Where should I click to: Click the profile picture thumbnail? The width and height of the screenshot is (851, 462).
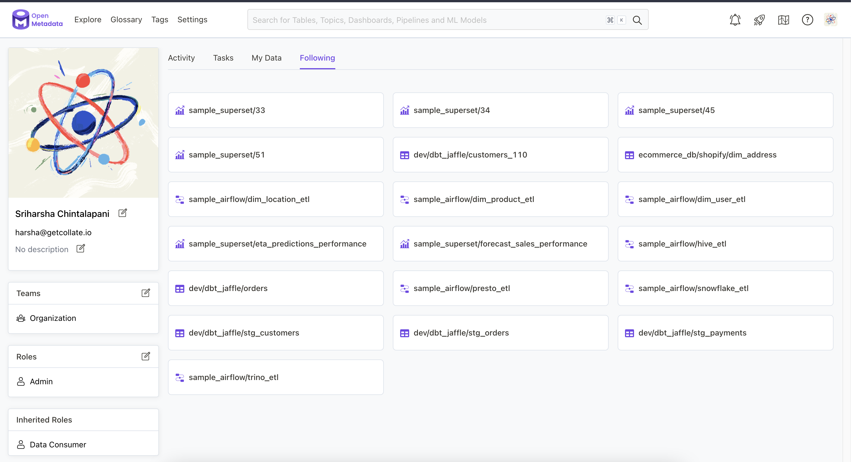[83, 123]
